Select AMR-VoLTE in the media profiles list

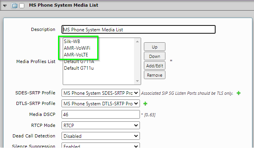coord(76,55)
